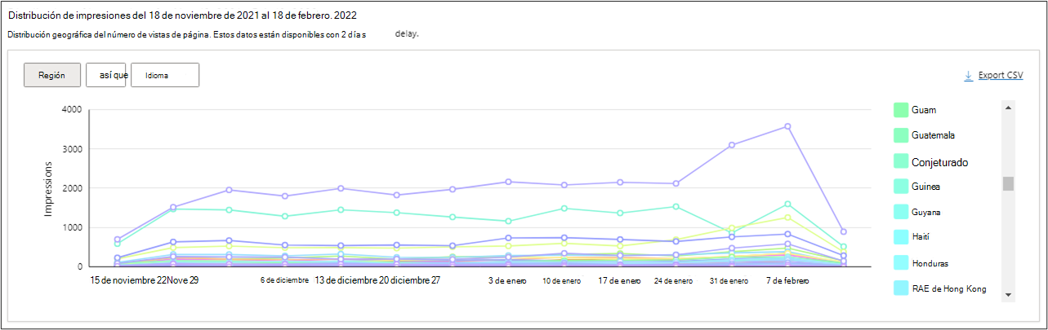This screenshot has width=1048, height=330.
Task: Click the last purple data point on chart
Action: coord(843,231)
